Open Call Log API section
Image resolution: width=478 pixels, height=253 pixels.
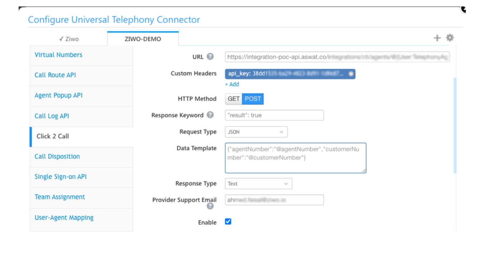tap(81, 116)
